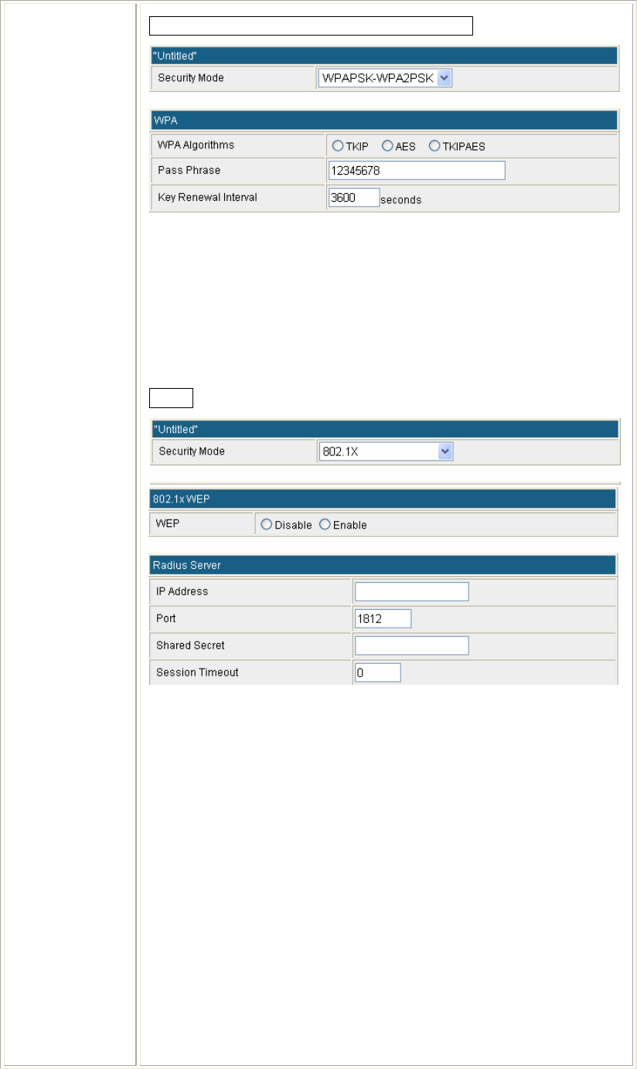The width and height of the screenshot is (637, 1069).
Task: Click the Pass Phrase field showing 12345678
Action: (x=416, y=170)
